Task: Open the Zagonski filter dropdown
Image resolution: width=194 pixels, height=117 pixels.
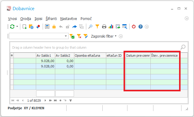Action: click(104, 36)
